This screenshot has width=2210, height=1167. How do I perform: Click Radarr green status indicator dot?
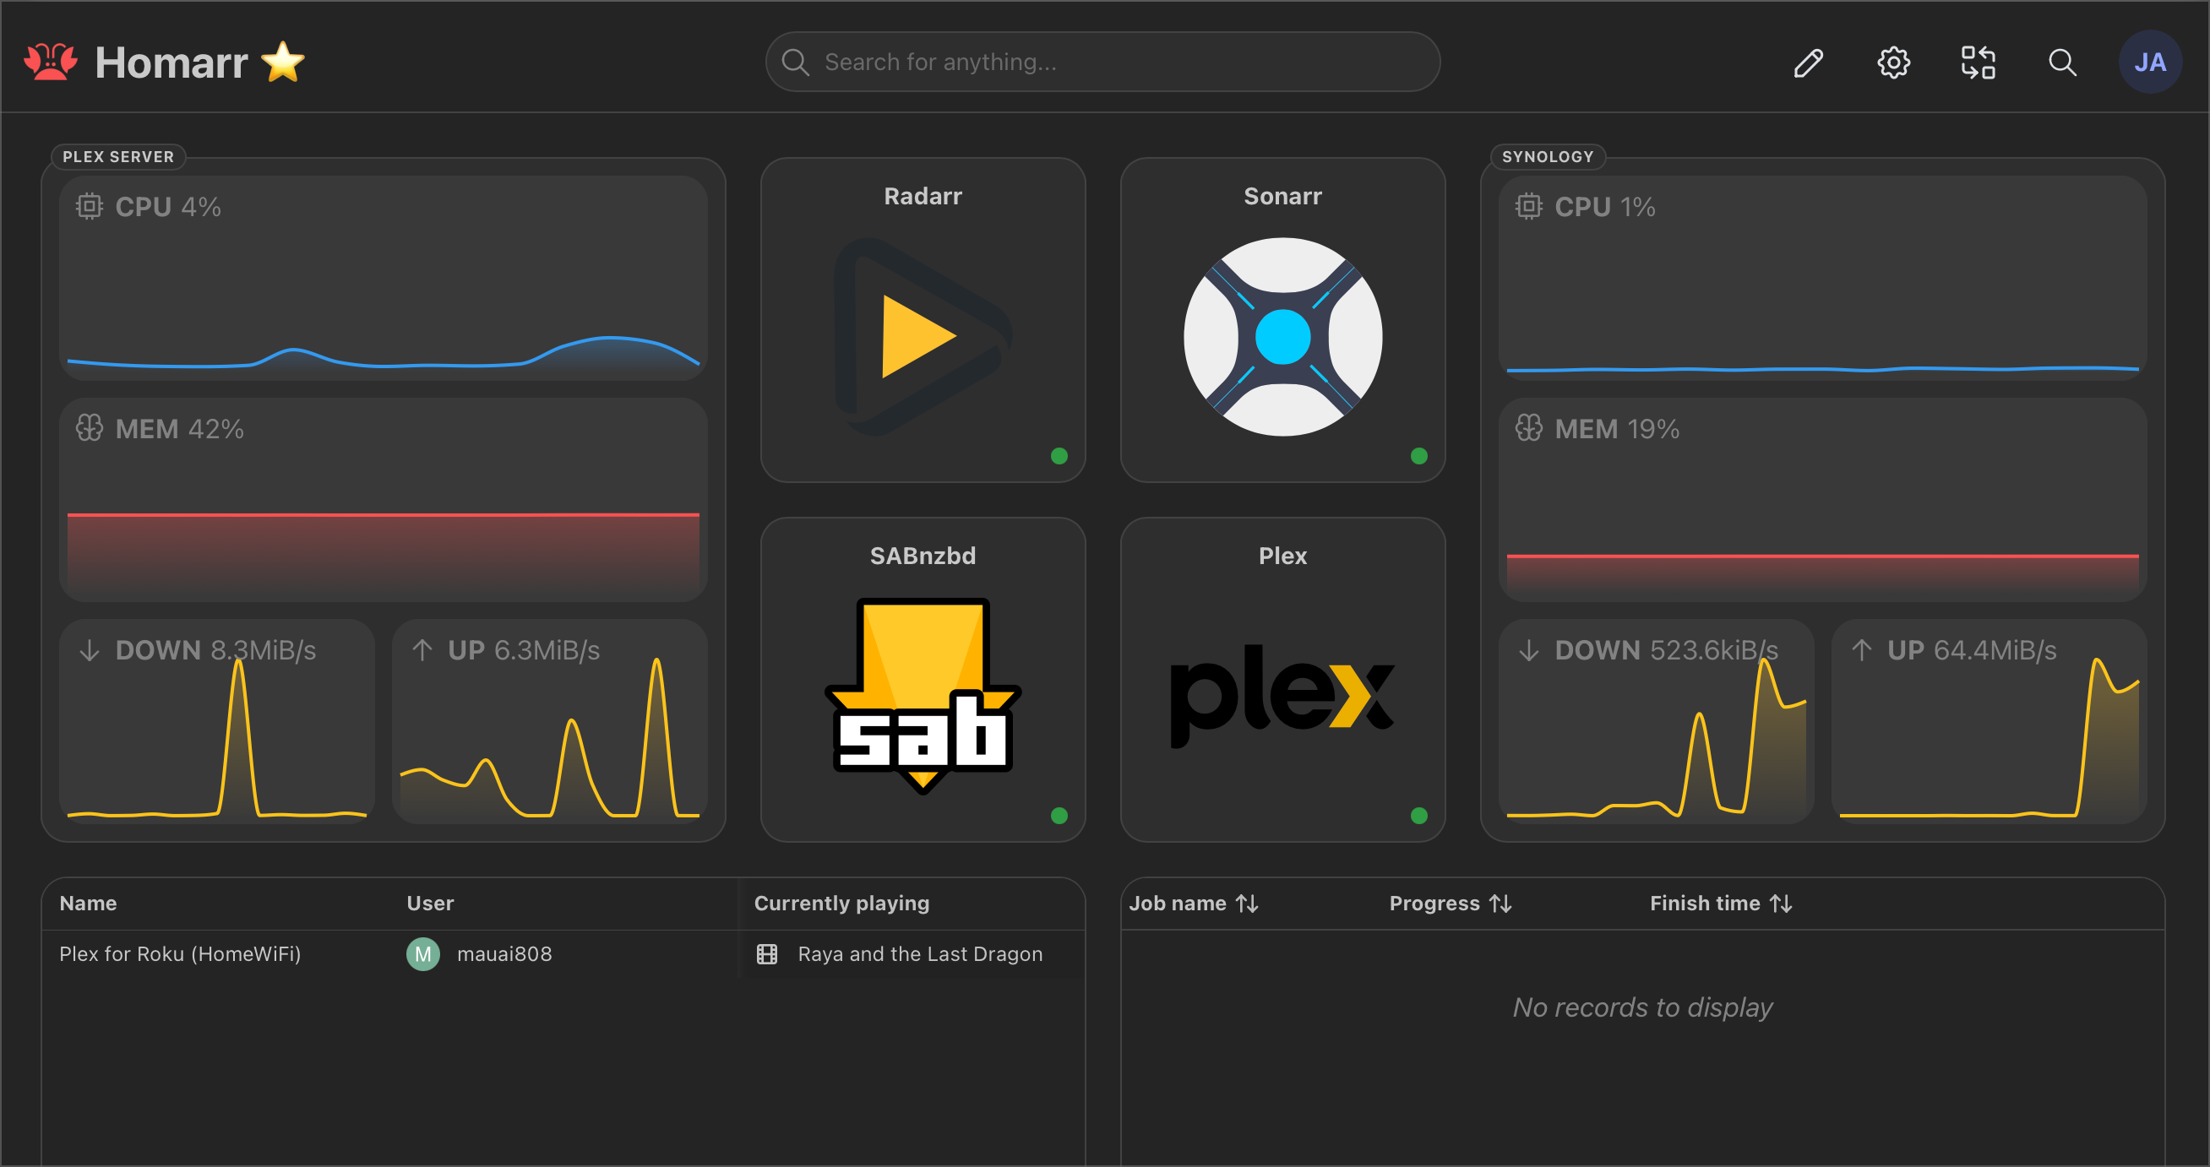pyautogui.click(x=1059, y=456)
